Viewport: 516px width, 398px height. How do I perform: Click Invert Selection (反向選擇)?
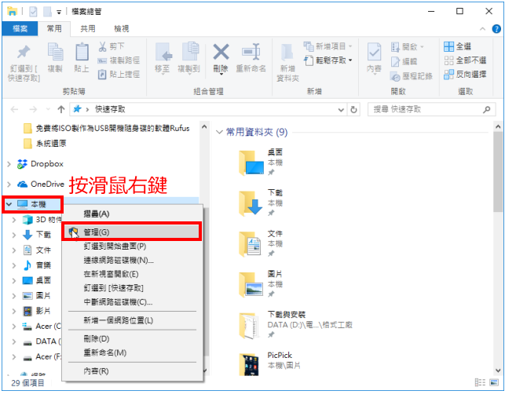point(465,75)
